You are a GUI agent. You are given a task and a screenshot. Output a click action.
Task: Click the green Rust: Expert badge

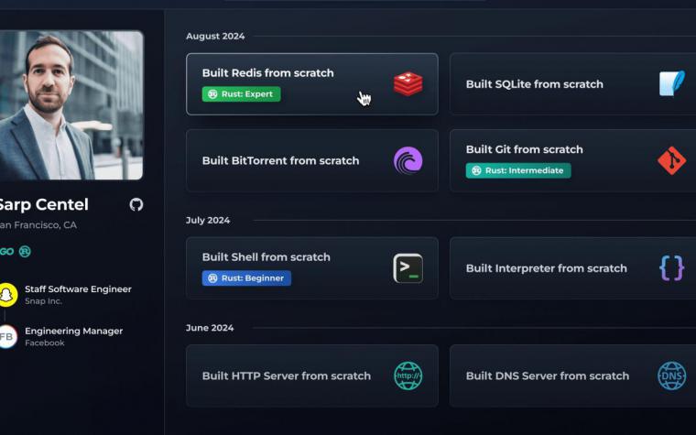click(241, 94)
